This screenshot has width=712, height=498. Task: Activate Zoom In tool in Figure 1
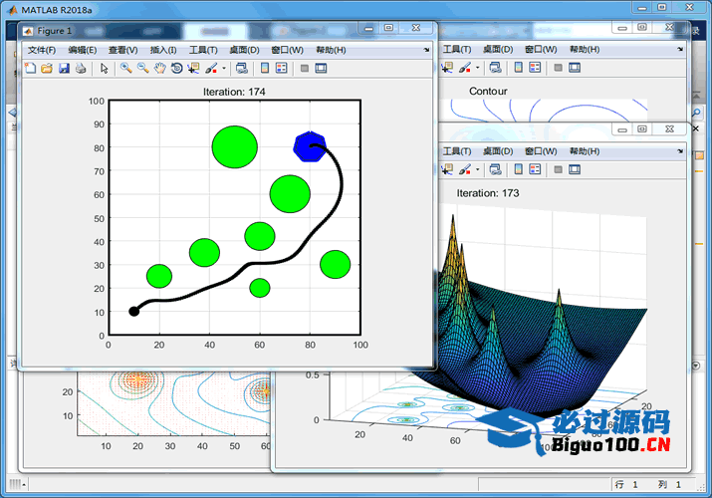125,68
